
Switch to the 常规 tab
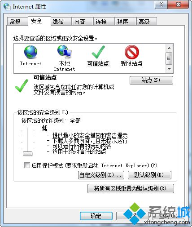[15, 22]
